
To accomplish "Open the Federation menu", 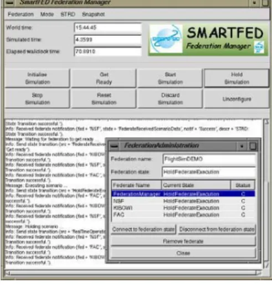I will (x=20, y=14).
